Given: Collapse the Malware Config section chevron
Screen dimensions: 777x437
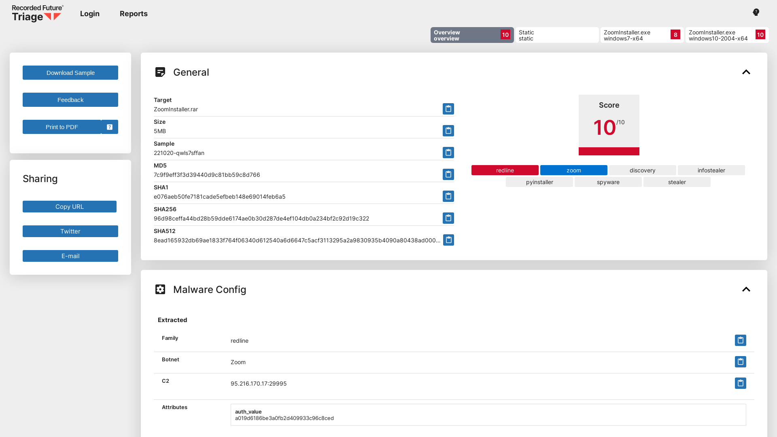Looking at the screenshot, I should tap(746, 289).
